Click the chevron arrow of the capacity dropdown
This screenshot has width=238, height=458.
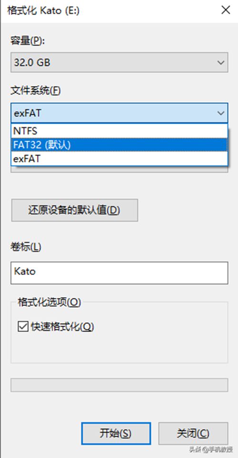pos(220,63)
